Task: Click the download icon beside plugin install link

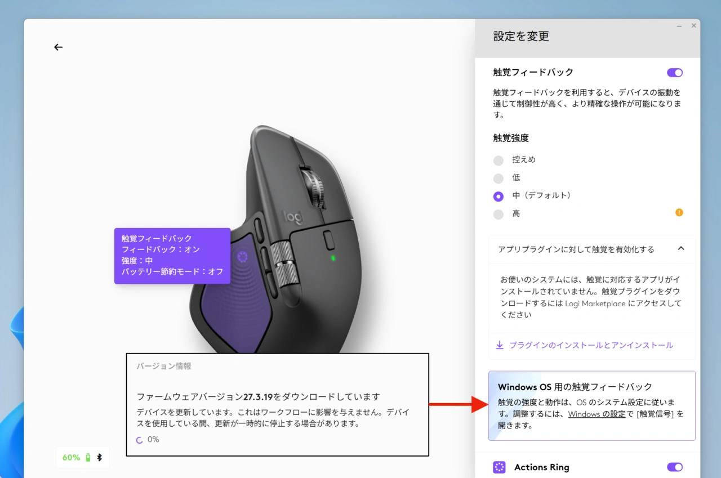Action: pyautogui.click(x=500, y=345)
